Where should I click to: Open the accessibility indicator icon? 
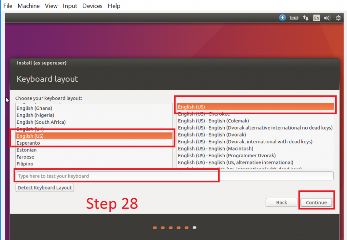pos(282,18)
